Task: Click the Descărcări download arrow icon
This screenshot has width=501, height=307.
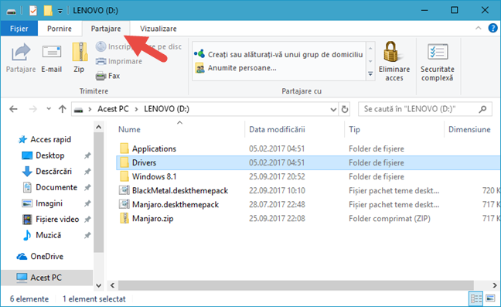Action: pyautogui.click(x=27, y=171)
